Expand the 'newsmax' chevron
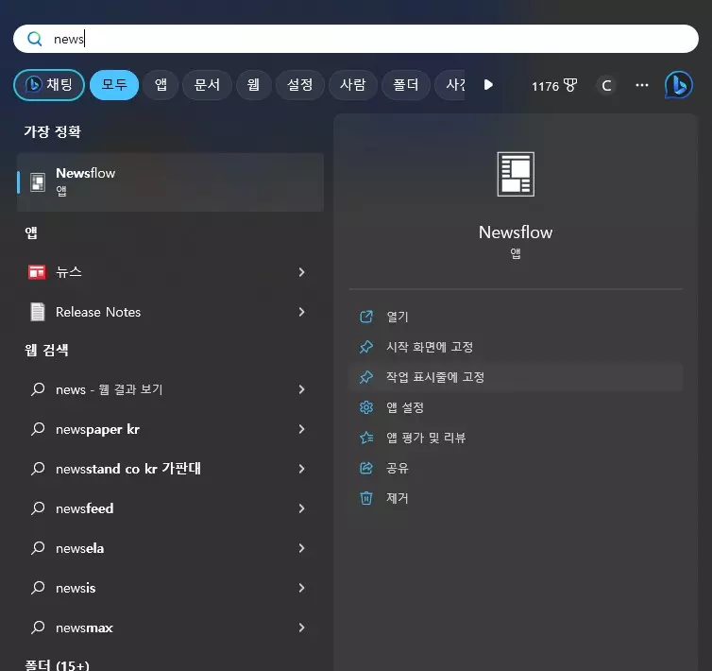The width and height of the screenshot is (712, 671). coord(301,628)
